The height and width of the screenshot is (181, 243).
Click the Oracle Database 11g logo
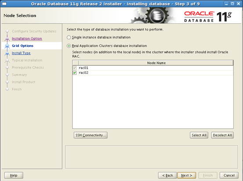click(x=207, y=17)
